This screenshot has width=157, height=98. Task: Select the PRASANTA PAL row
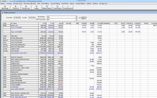(x=16, y=76)
